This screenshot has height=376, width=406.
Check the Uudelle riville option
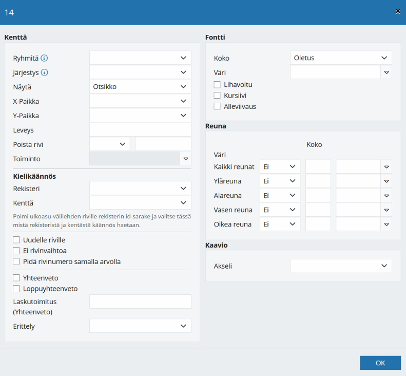tap(16, 240)
